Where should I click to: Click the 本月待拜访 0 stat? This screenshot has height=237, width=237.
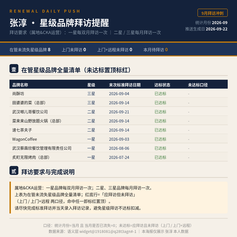point(155,50)
